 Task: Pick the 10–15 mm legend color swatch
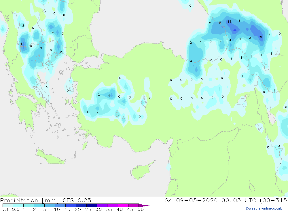click(x=60, y=205)
